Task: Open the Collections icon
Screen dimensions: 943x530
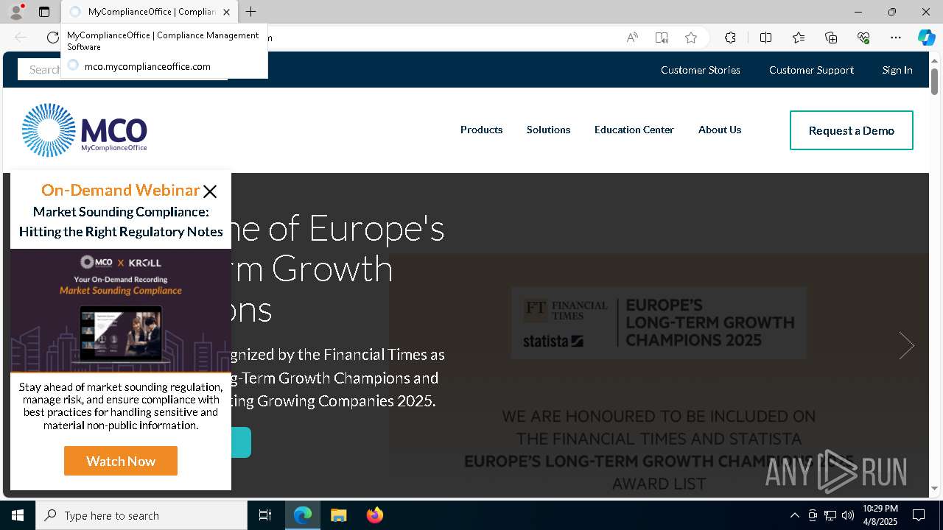Action: click(x=831, y=38)
